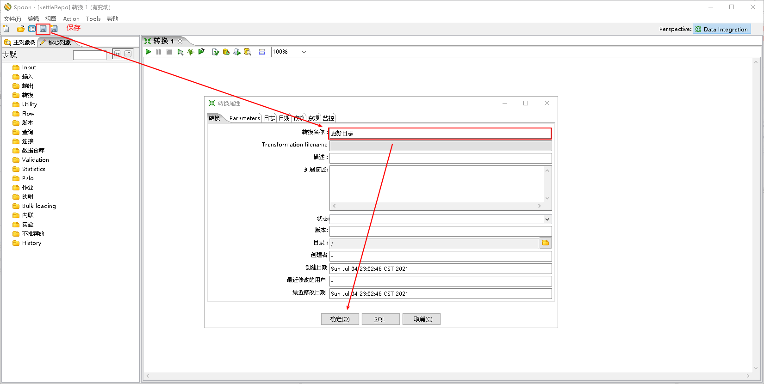Click the 转换名称 field containing 更新日志
Screen dimensions: 764x384
coord(440,134)
